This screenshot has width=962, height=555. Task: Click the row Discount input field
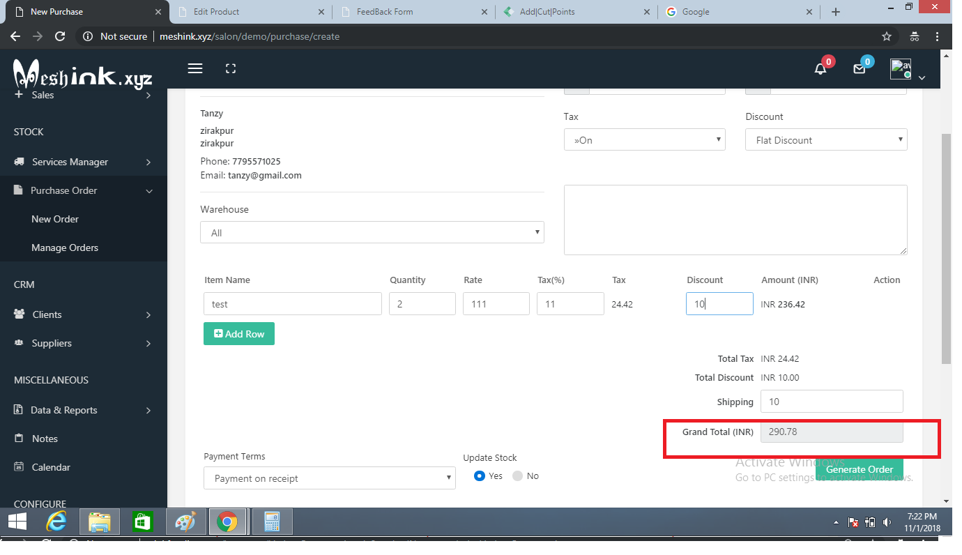coord(719,304)
